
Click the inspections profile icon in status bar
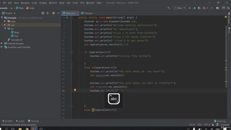pyautogui.click(x=217, y=125)
